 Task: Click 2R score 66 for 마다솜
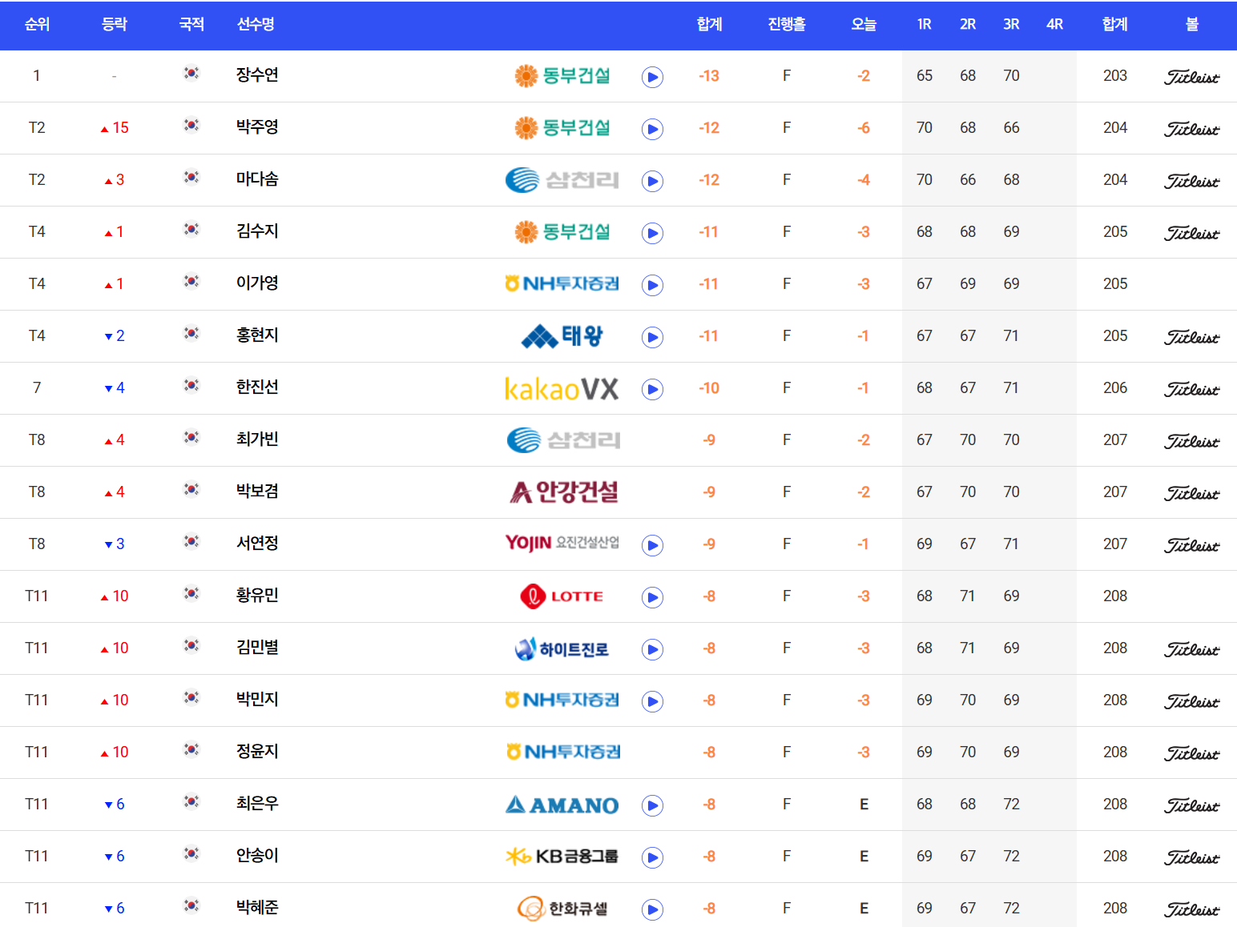968,180
